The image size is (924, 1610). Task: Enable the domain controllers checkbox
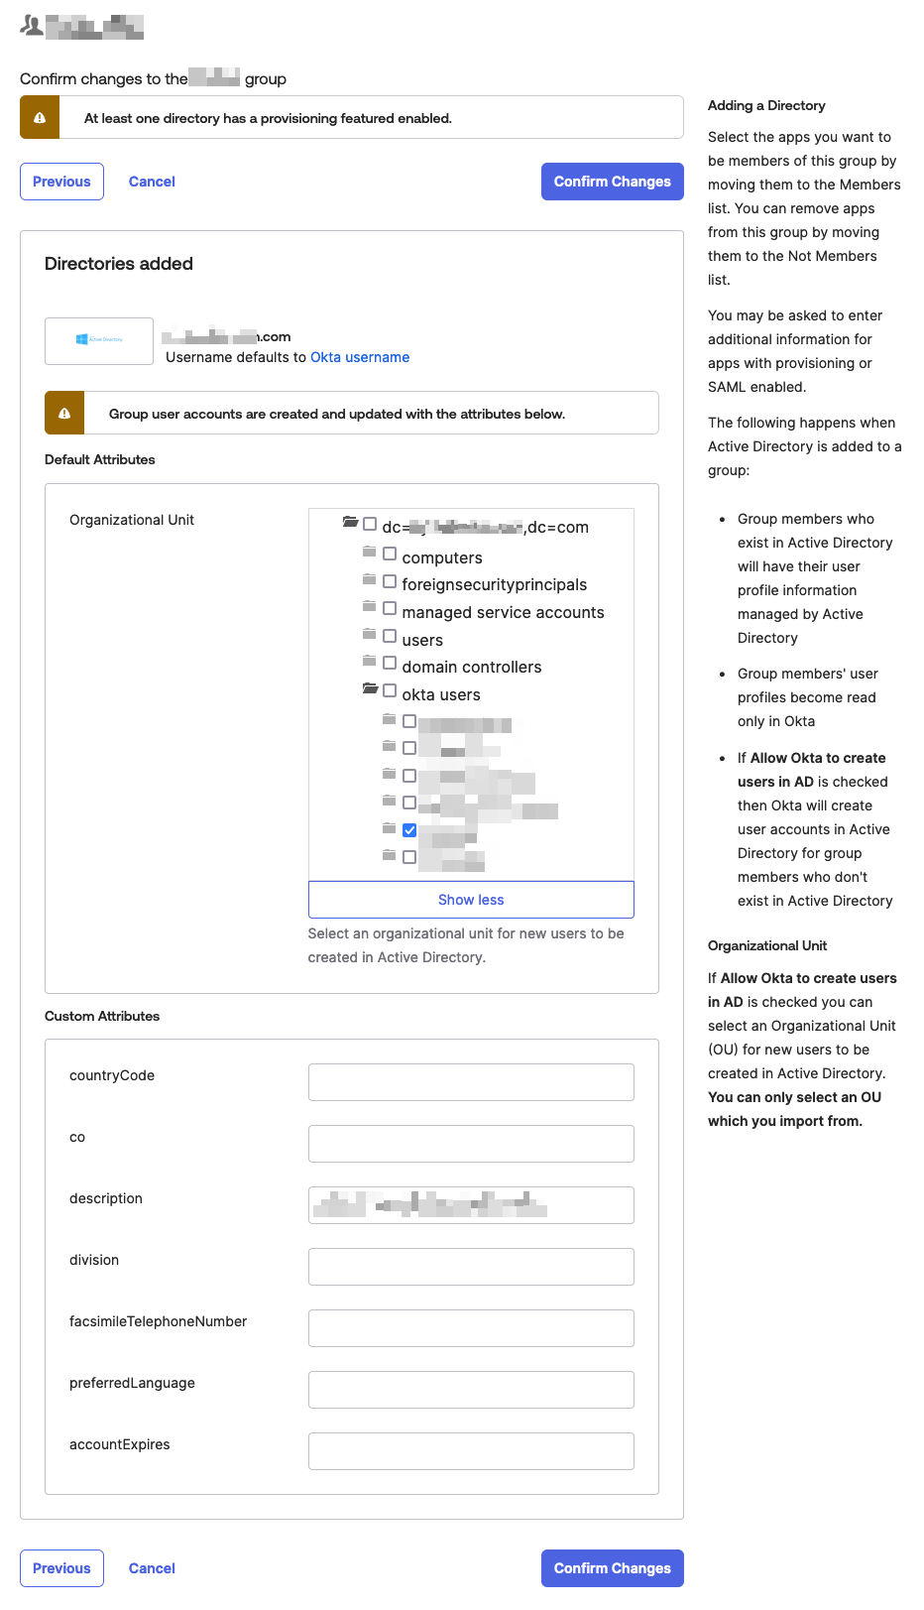[390, 663]
